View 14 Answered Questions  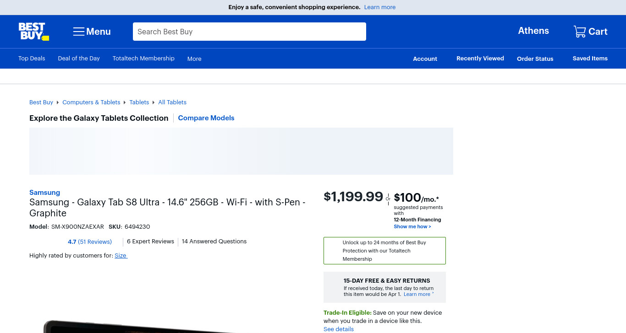[x=214, y=242]
